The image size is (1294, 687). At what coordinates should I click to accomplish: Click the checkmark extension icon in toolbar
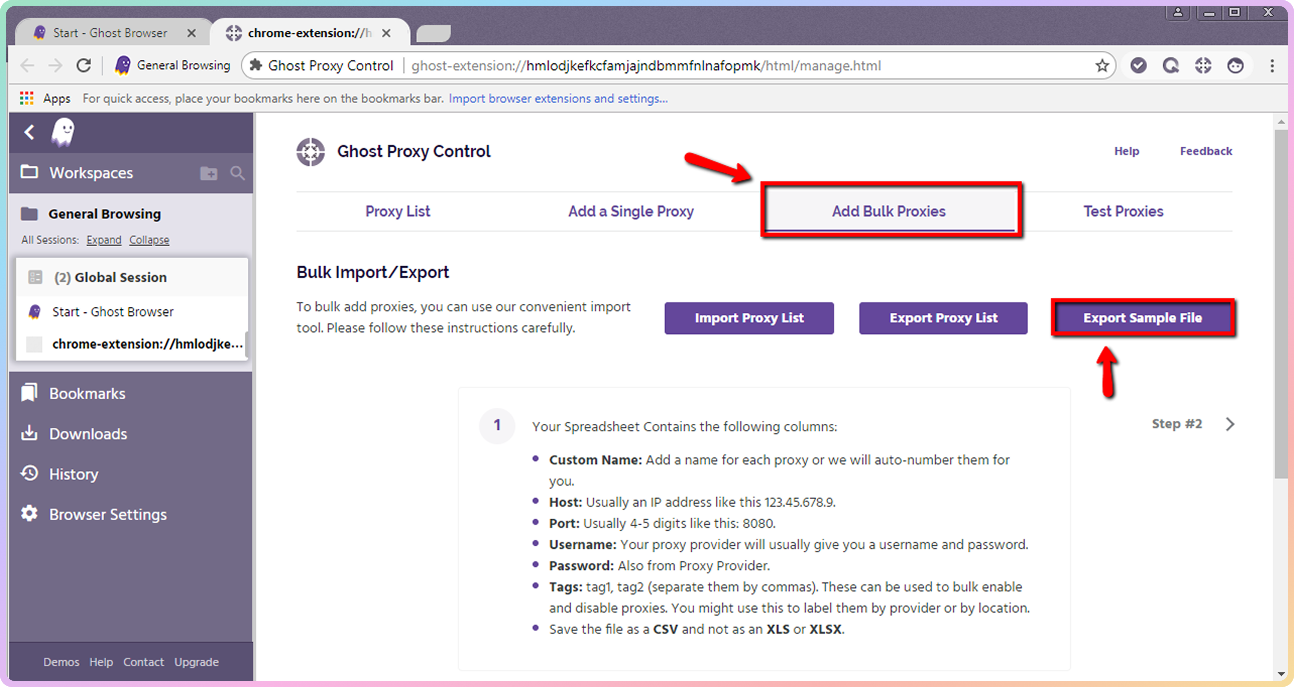[x=1138, y=65]
